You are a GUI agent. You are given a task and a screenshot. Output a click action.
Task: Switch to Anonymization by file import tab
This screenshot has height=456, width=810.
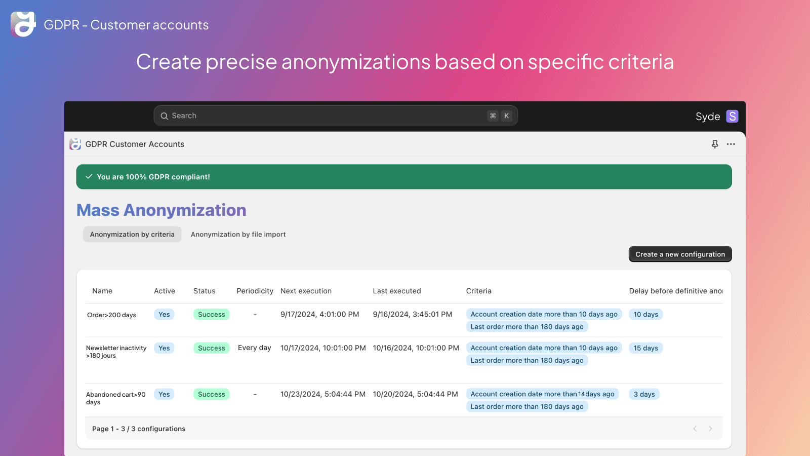(x=238, y=234)
